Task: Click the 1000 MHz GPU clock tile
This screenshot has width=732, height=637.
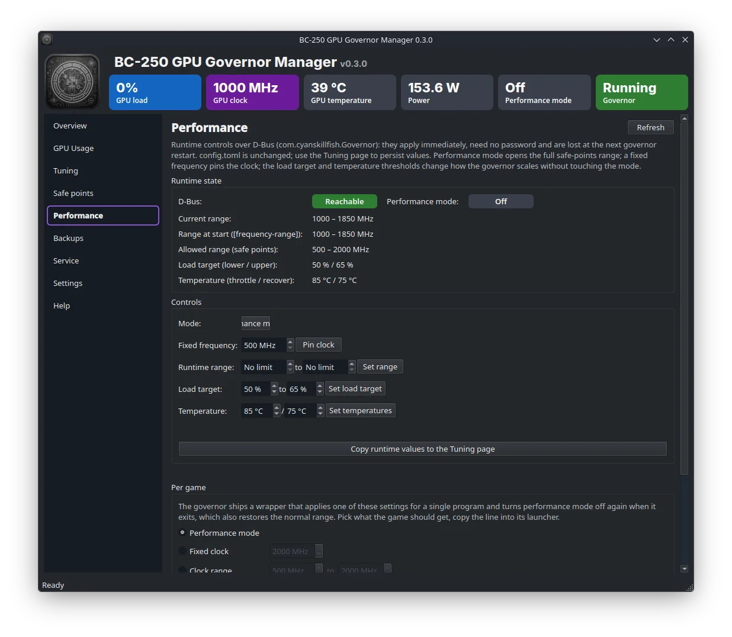Action: coord(252,92)
